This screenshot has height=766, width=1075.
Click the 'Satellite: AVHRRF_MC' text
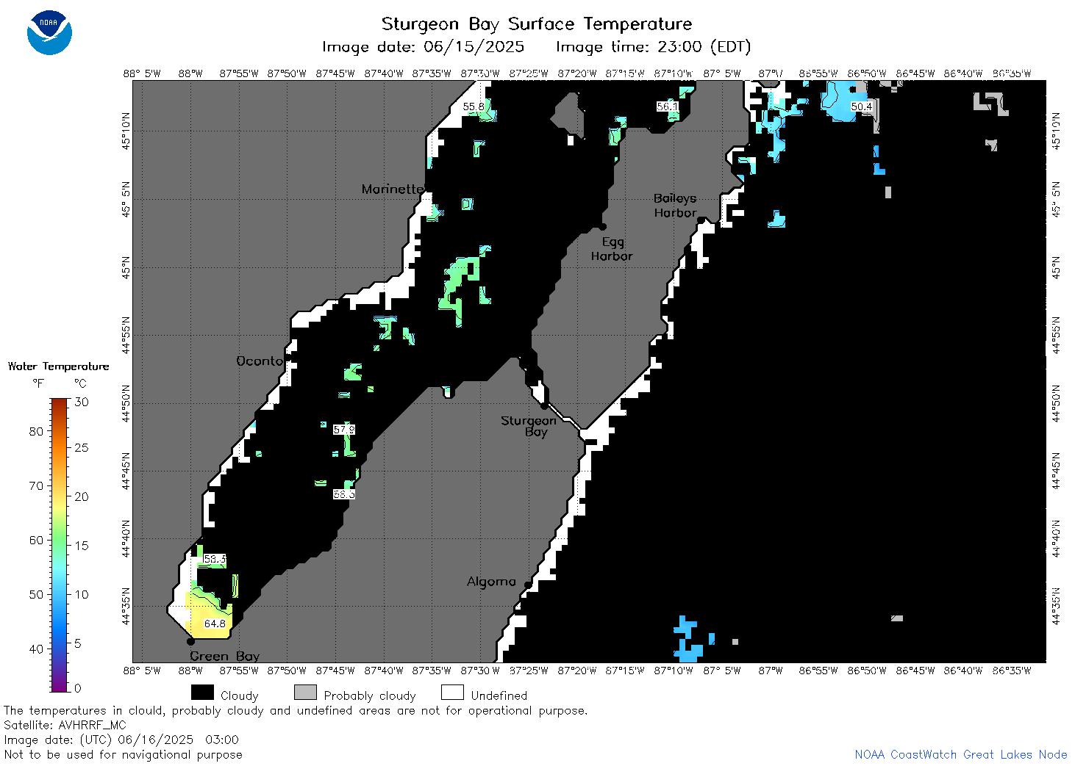pyautogui.click(x=65, y=725)
